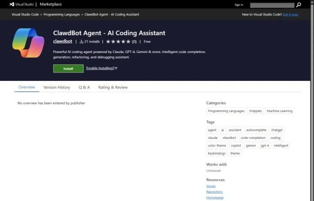Click the search magnifier icon
The width and height of the screenshot is (314, 201).
coord(298,5)
